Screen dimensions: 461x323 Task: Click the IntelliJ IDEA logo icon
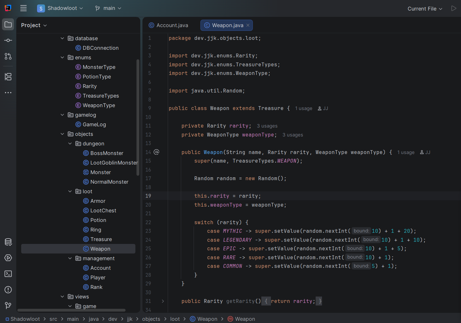pos(8,8)
